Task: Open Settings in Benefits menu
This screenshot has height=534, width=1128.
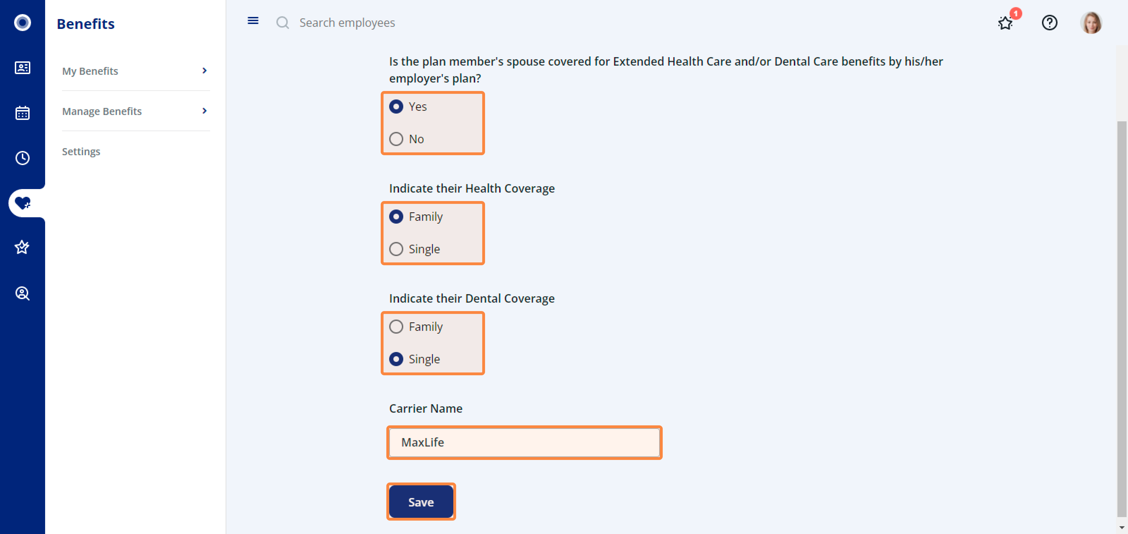Action: pos(81,151)
